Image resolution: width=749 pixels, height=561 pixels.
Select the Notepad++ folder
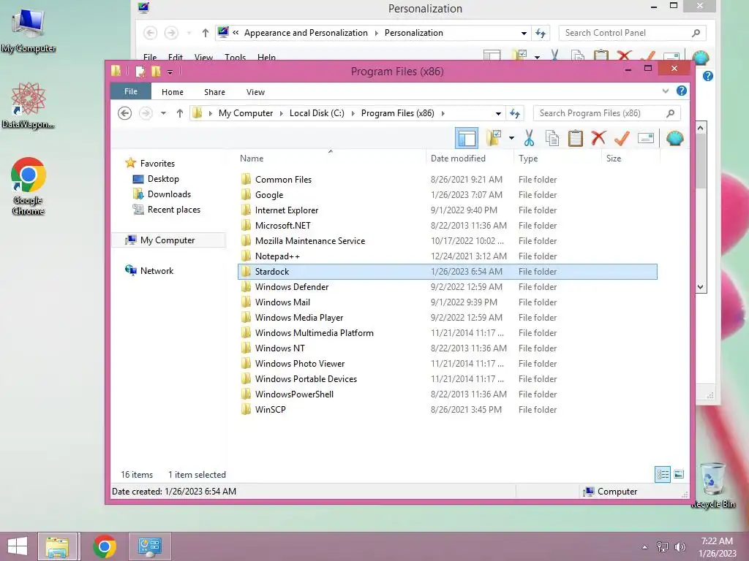(x=448, y=256)
